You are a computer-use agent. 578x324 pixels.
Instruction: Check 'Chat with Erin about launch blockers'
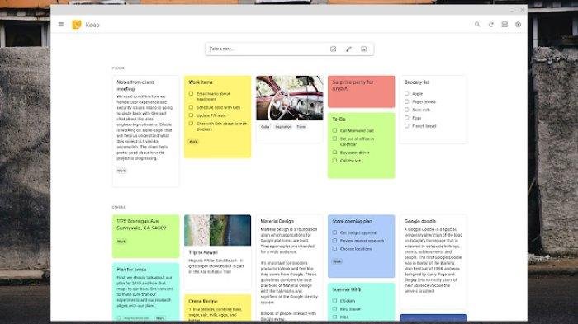tap(191, 124)
